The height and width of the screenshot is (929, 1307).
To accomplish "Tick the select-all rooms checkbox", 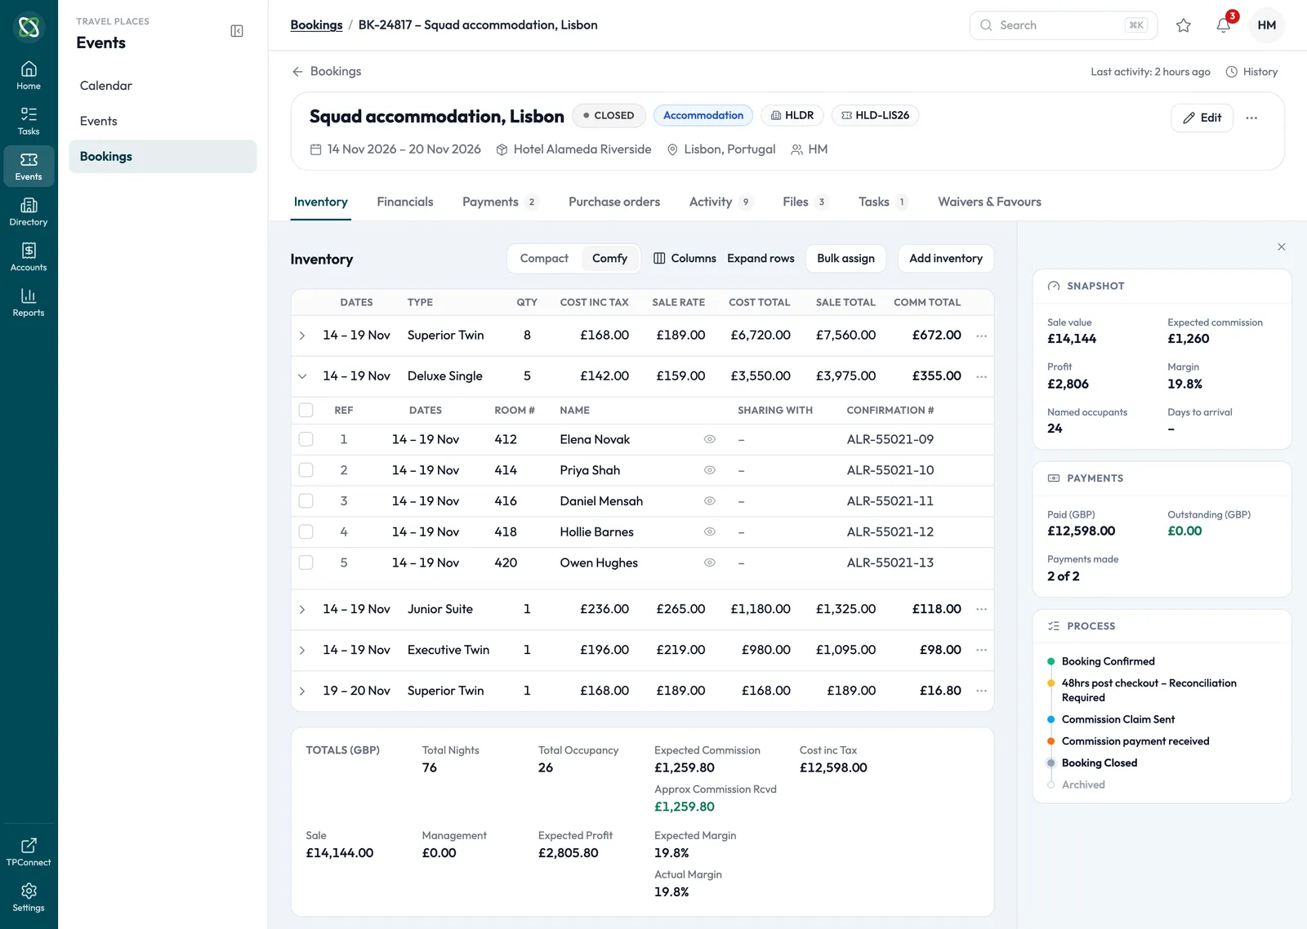I will [x=306, y=410].
